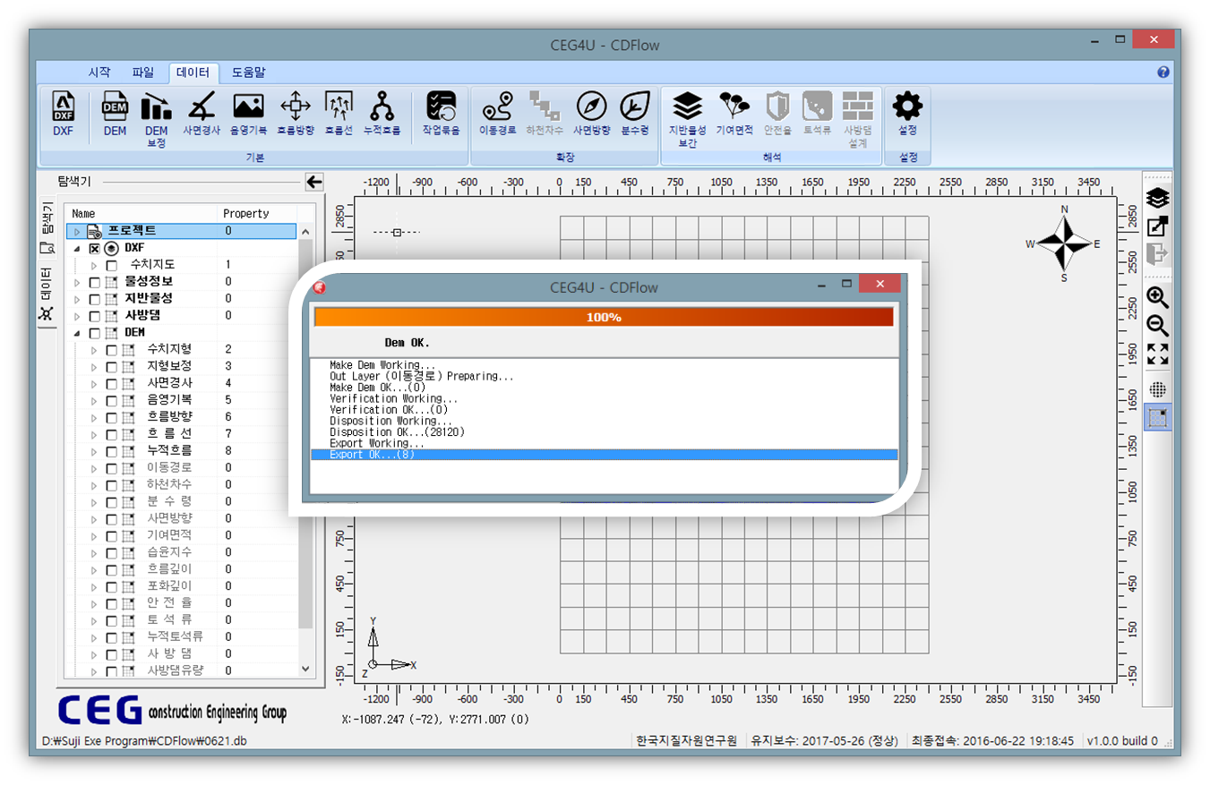Zoom out using the magnifier minus icon

(1157, 326)
